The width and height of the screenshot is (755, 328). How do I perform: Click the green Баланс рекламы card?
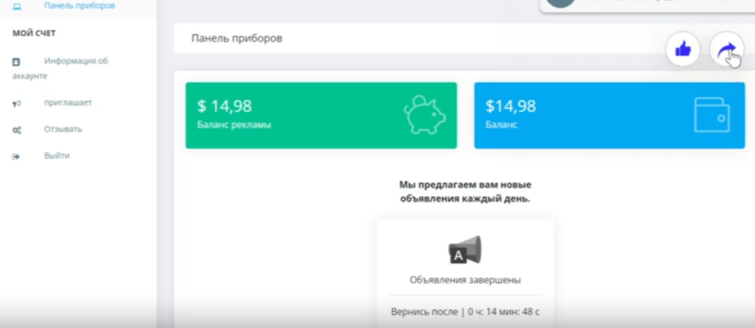321,115
